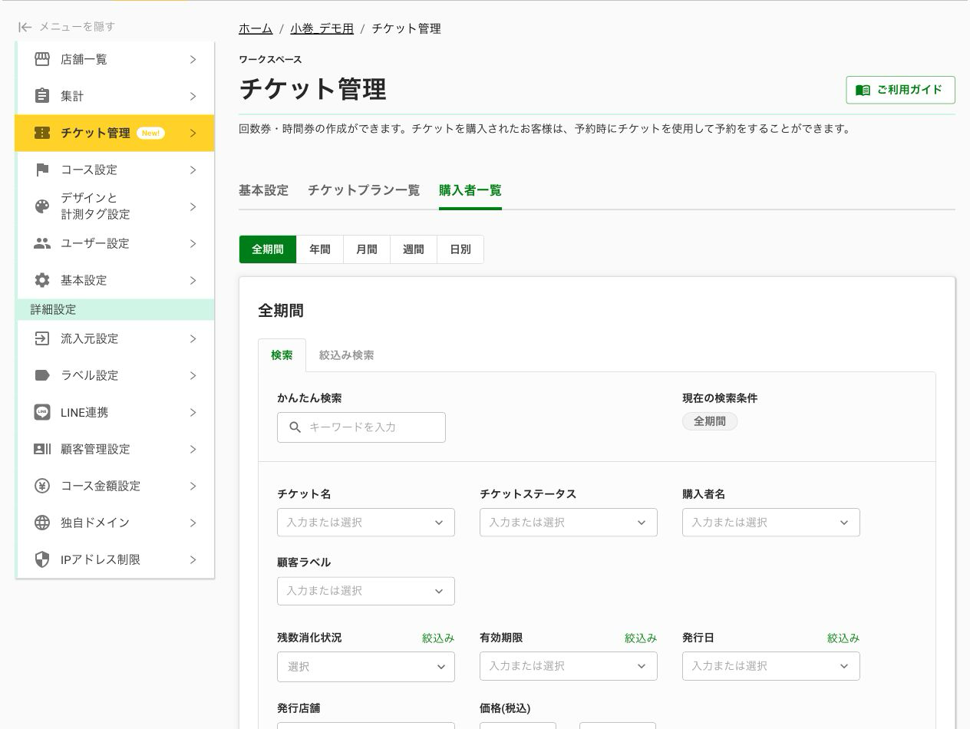Viewport: 970px width, 729px height.
Task: Click the 集計 clipboard icon
Action: [x=42, y=96]
